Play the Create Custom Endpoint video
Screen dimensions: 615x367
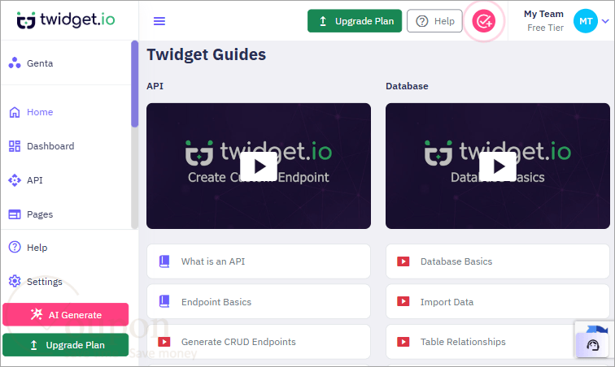click(x=259, y=166)
